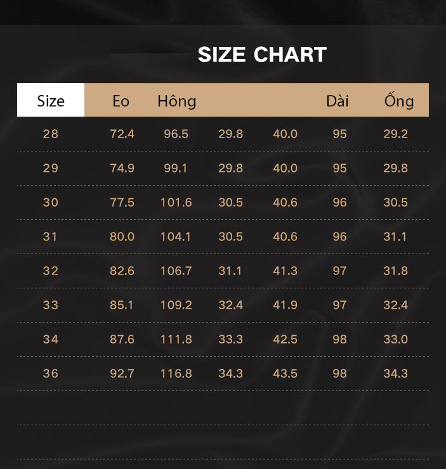Click the 72.4 waist value
Screen dimensions: 446x469
pyautogui.click(x=122, y=134)
